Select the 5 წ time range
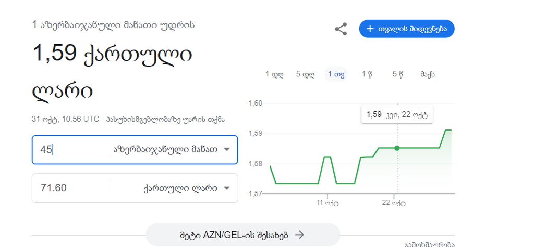The width and height of the screenshot is (534, 247). point(398,74)
